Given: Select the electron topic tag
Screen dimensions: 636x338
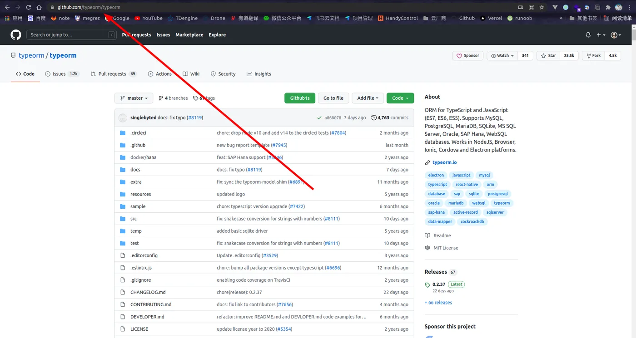Looking at the screenshot, I should click(x=436, y=175).
